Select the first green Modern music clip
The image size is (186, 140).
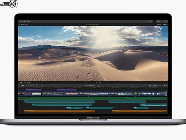click(71, 98)
